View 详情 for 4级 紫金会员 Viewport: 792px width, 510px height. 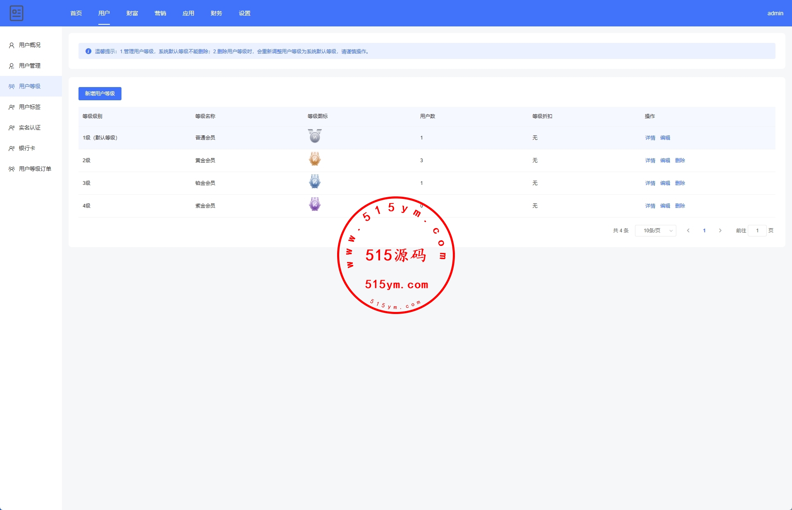point(650,206)
